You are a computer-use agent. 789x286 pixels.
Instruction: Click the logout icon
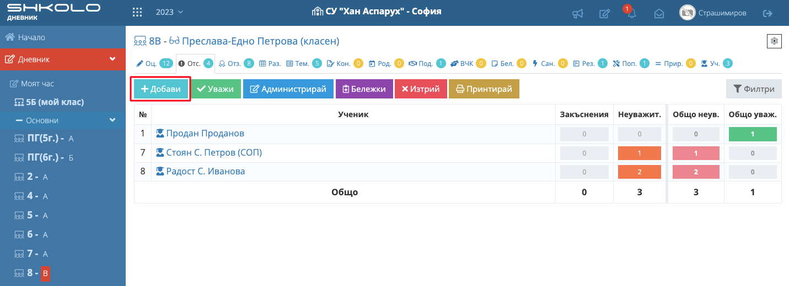pos(767,13)
